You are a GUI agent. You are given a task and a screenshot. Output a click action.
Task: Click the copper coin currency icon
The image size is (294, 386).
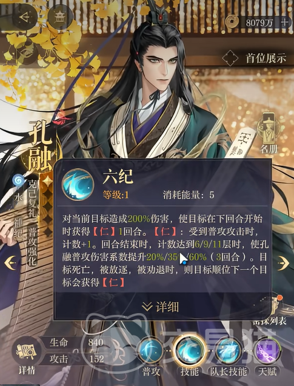[x=232, y=22]
